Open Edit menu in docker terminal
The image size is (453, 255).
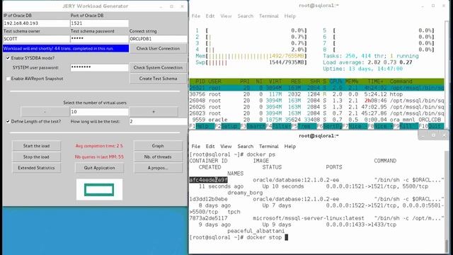[210, 147]
